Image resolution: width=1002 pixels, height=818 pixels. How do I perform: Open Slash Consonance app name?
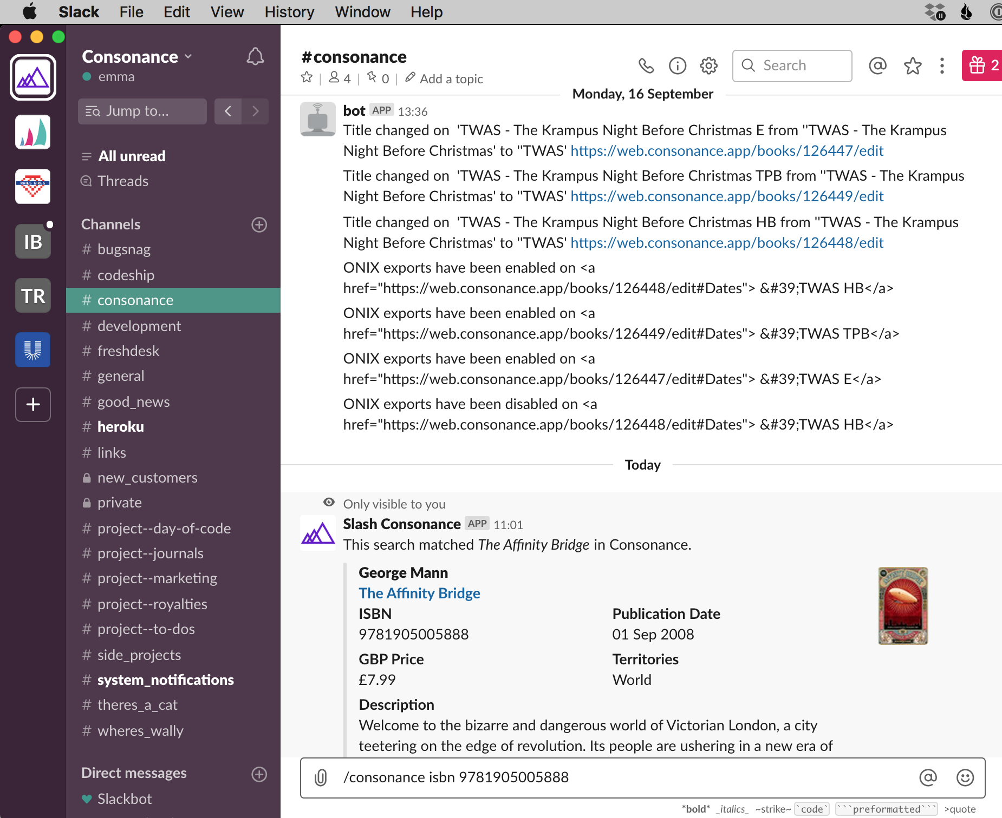[402, 524]
